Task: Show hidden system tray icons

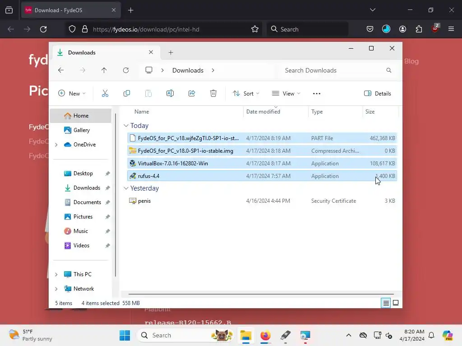Action: 349,335
